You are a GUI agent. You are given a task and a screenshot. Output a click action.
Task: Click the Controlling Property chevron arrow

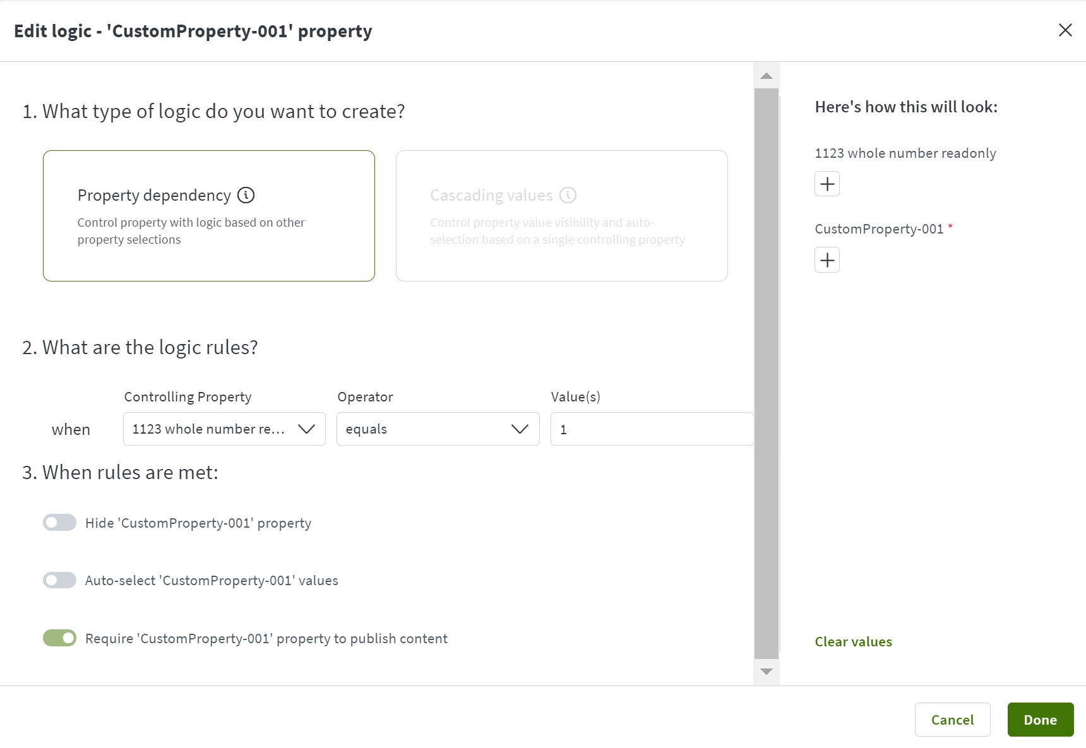[306, 429]
